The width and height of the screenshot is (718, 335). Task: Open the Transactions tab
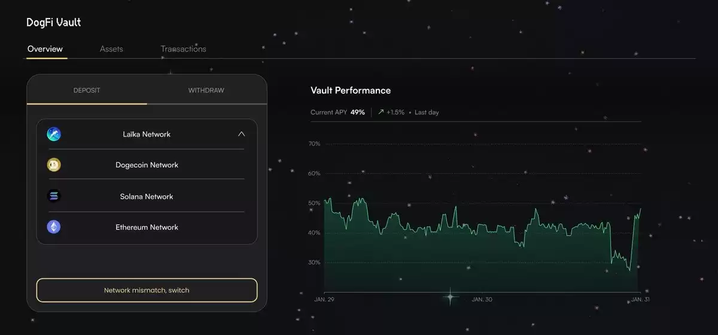click(183, 49)
